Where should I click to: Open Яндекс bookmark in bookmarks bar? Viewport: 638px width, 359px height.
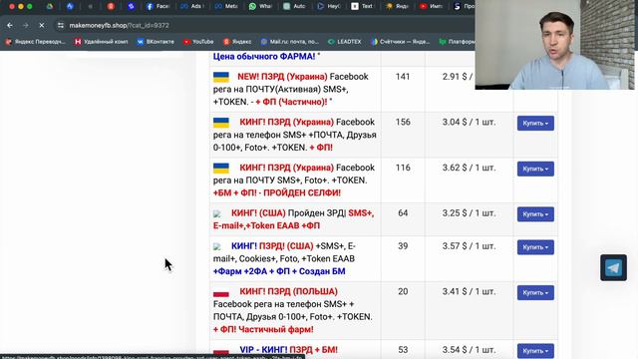(237, 42)
